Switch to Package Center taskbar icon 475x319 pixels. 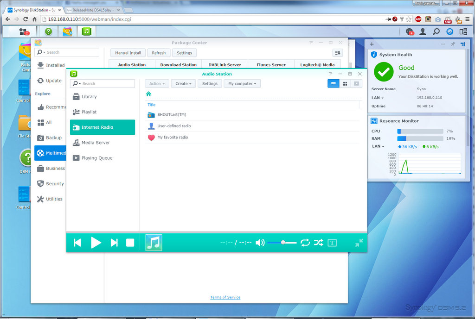point(68,31)
